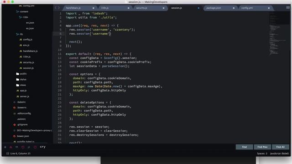This screenshot has width=292, height=164.
Task: Open 003-MakingDevelopers-proxy file in sidebar
Action: tap(32, 131)
